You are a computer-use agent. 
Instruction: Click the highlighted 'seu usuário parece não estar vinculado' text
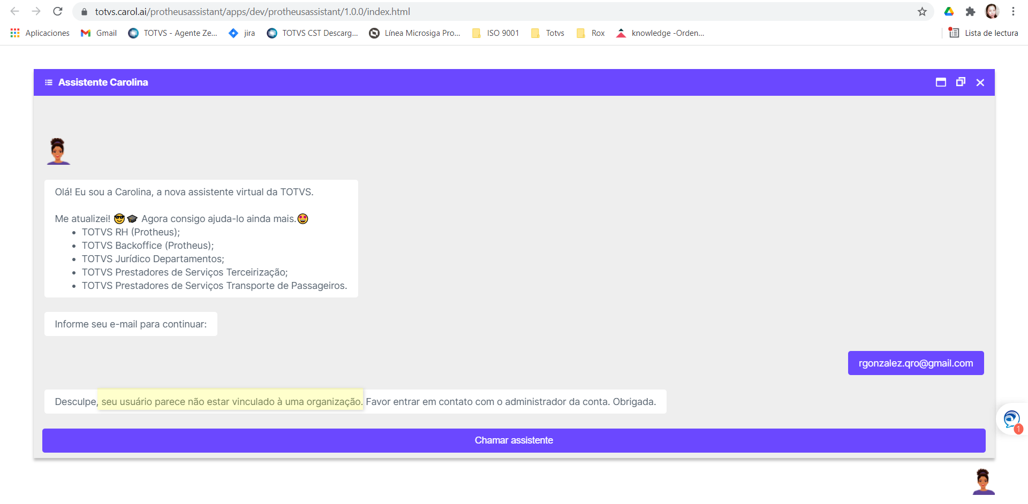[x=230, y=399]
